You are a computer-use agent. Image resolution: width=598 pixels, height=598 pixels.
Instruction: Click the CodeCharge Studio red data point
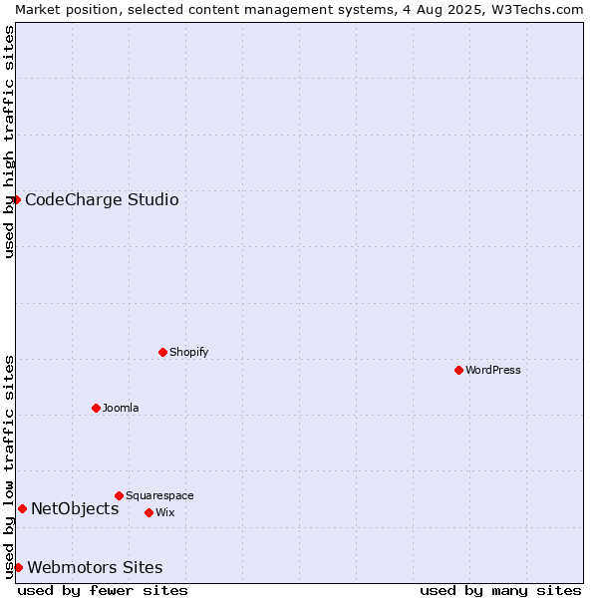click(x=16, y=200)
